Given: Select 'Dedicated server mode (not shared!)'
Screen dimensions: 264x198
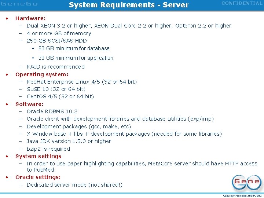Looking at the screenshot, I should 74,185.
